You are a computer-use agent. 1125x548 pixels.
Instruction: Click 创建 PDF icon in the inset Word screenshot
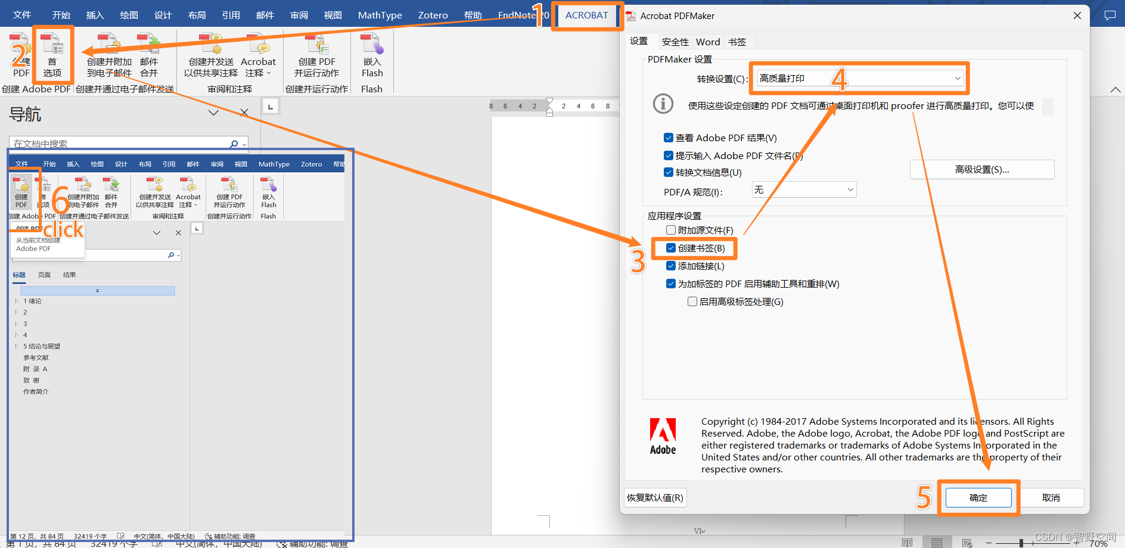[x=21, y=191]
